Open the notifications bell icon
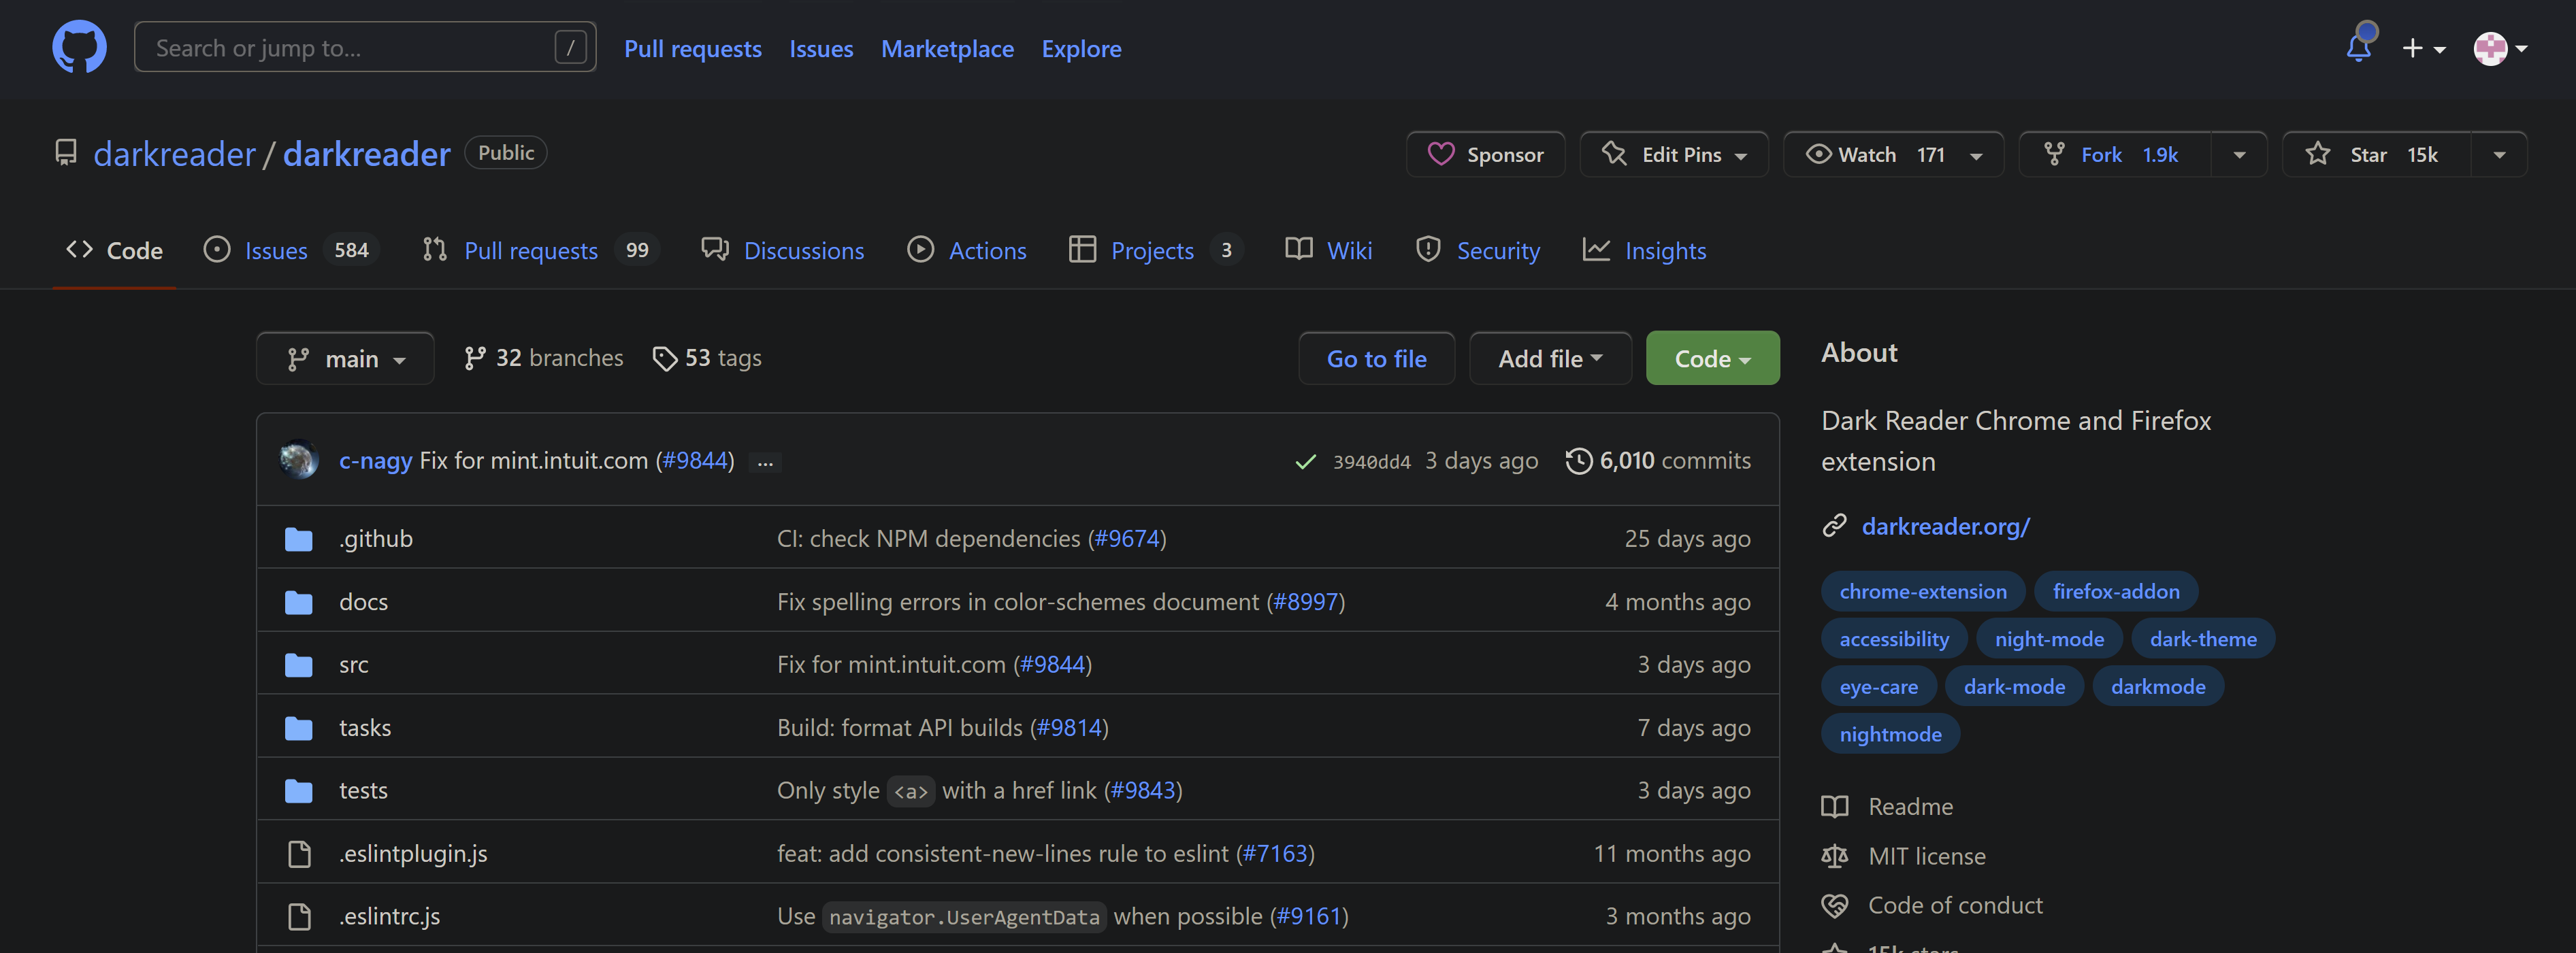The width and height of the screenshot is (2576, 953). (2359, 46)
